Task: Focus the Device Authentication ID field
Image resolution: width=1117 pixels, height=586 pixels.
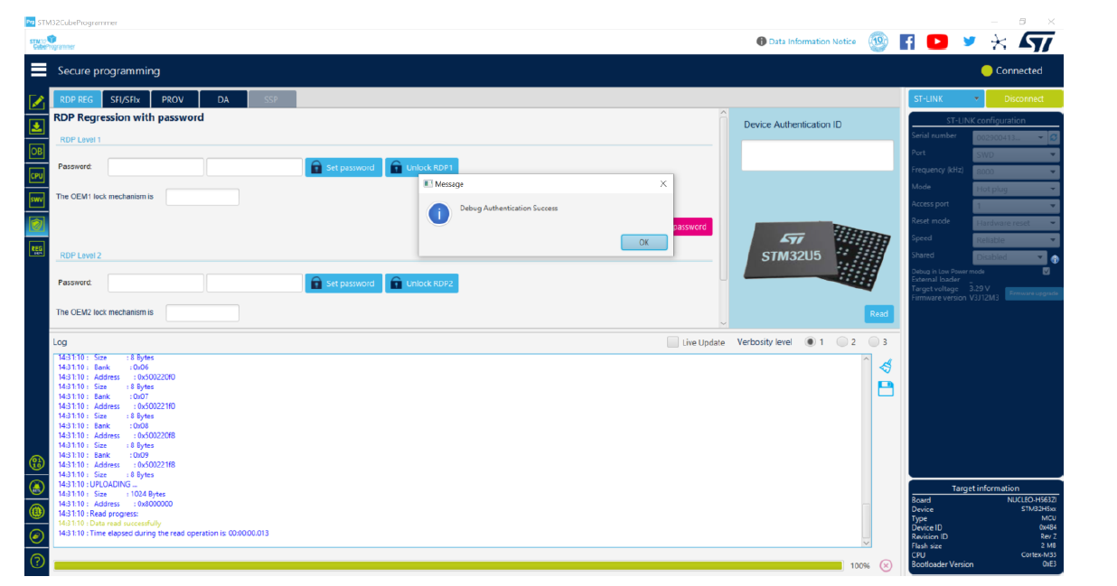Action: tap(817, 155)
